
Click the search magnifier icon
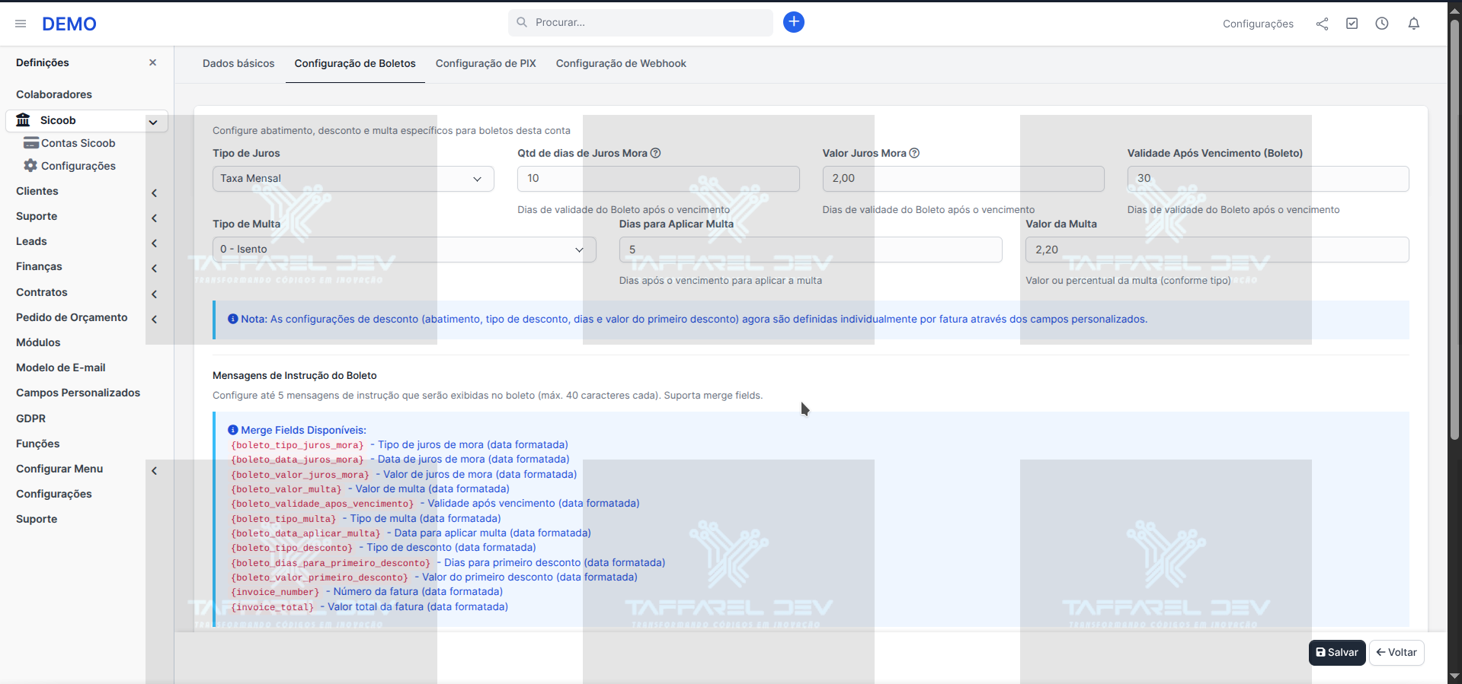tap(522, 22)
